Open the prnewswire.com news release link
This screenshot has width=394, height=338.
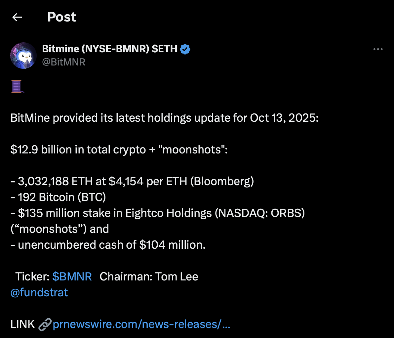pyautogui.click(x=141, y=324)
